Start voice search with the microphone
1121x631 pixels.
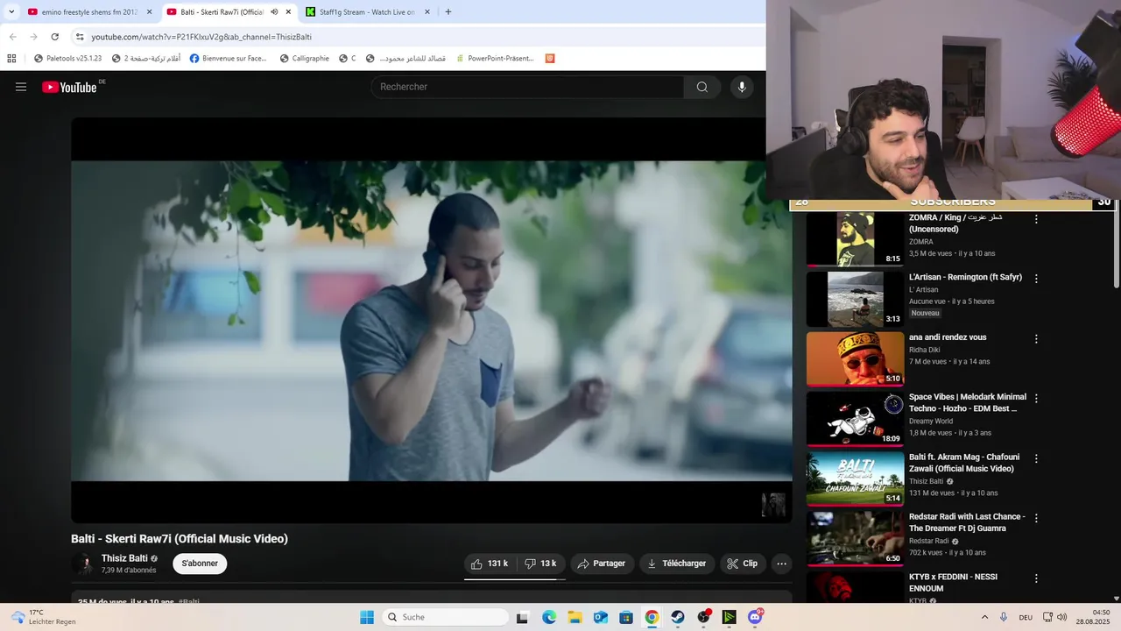coord(742,87)
